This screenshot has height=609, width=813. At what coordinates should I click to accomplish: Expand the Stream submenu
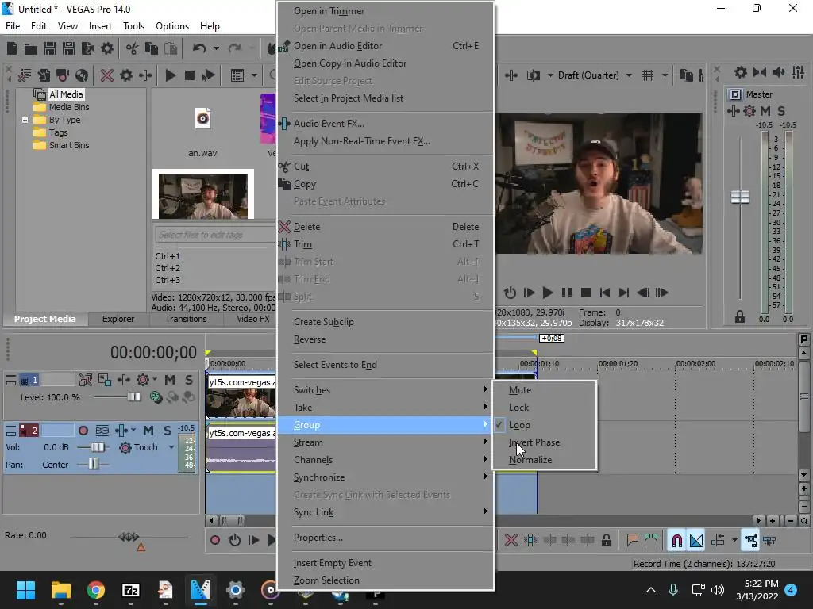(x=385, y=442)
